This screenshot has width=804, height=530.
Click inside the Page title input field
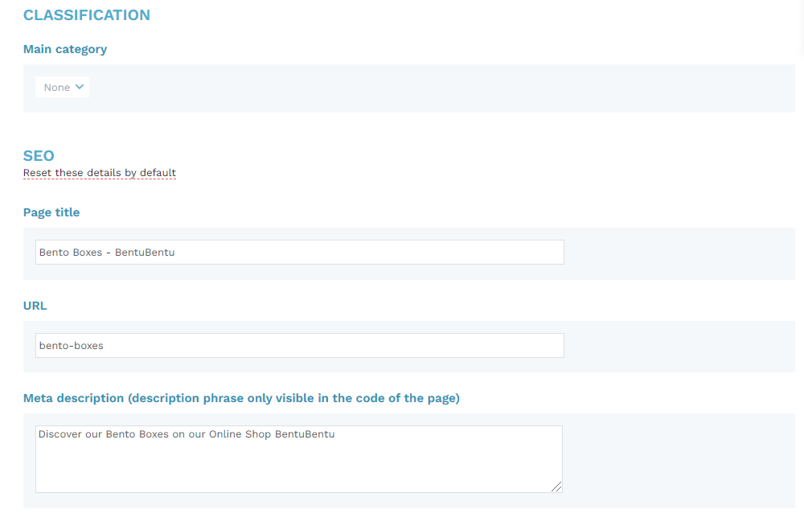point(299,253)
